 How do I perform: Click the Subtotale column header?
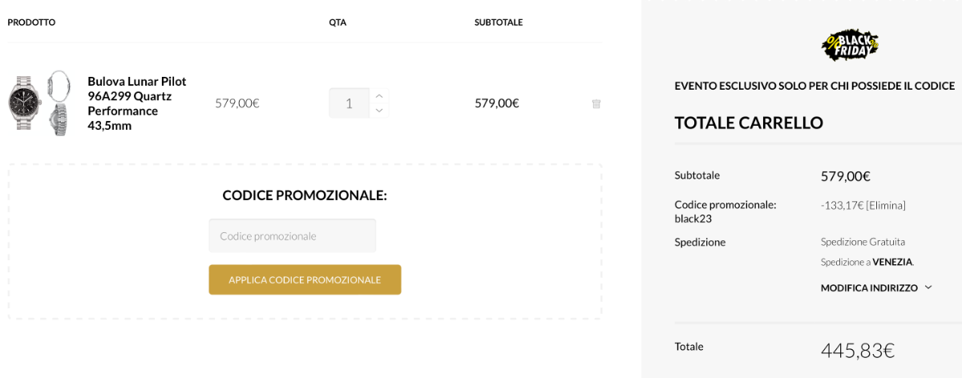click(x=498, y=22)
